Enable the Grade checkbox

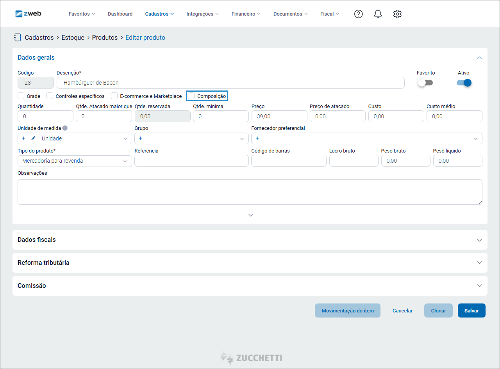point(21,96)
